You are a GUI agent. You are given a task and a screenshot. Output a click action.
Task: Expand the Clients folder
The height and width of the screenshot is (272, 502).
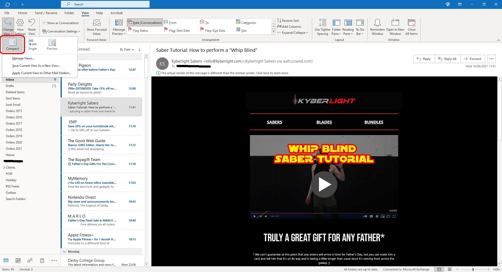4,168
